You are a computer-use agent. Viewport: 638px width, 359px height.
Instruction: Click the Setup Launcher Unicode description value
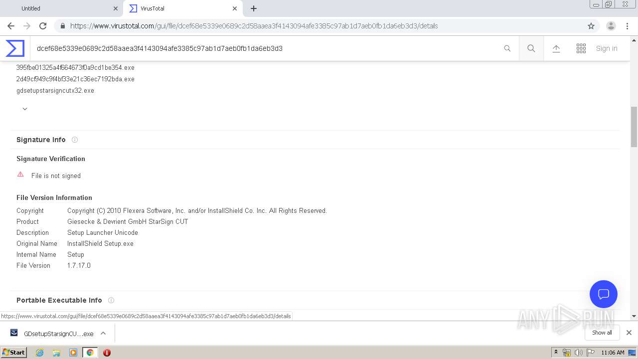tap(103, 232)
